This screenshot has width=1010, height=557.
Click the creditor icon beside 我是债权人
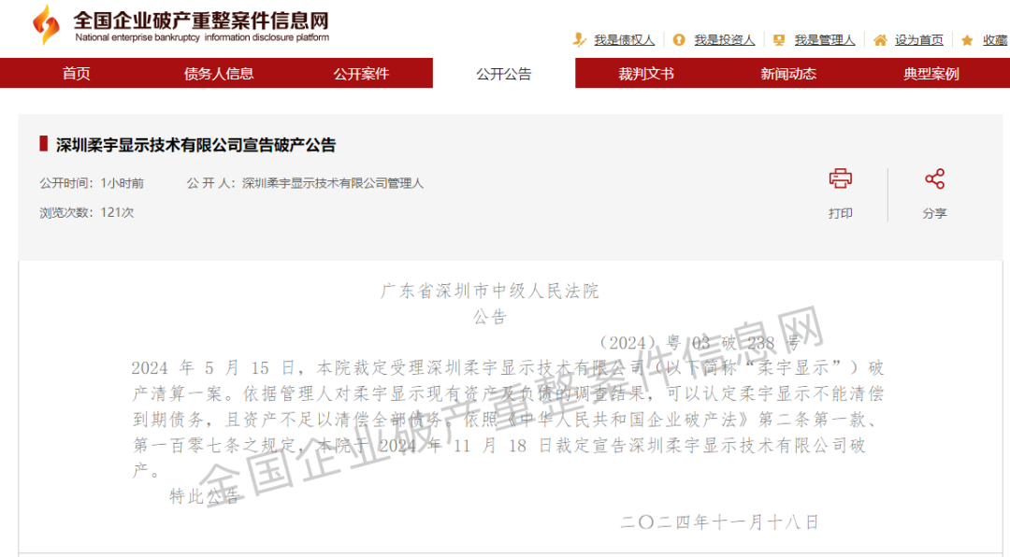pyautogui.click(x=579, y=40)
